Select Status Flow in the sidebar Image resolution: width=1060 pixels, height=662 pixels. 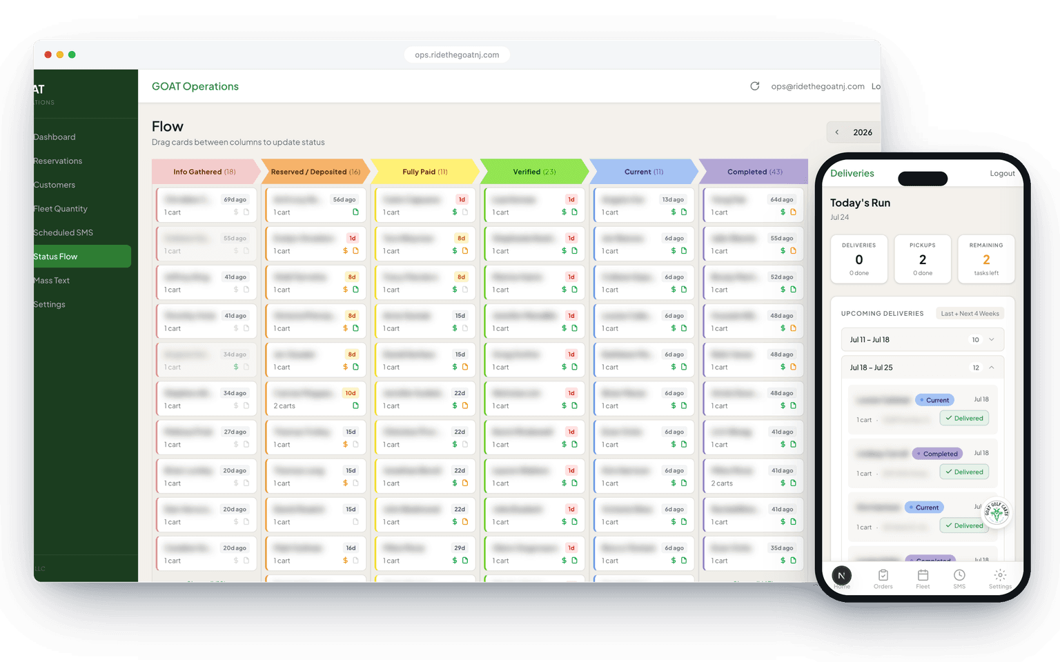(x=82, y=257)
